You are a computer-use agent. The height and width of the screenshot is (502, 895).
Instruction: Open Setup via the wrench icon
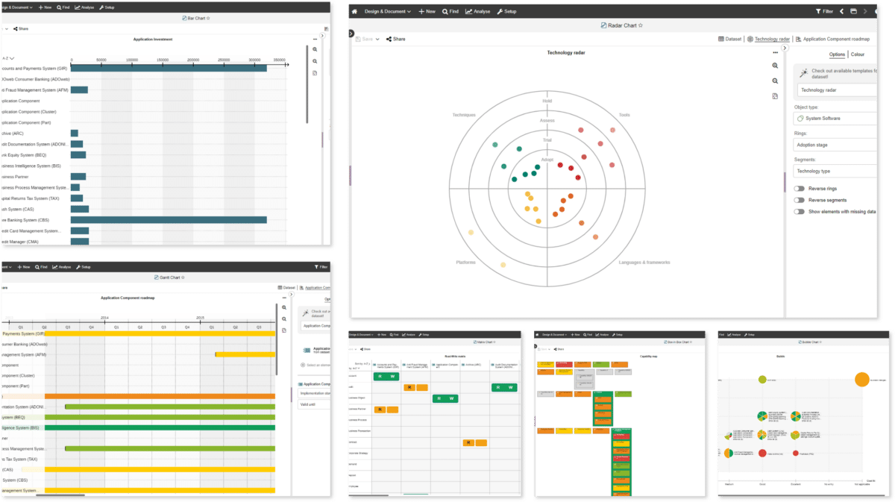507,10
